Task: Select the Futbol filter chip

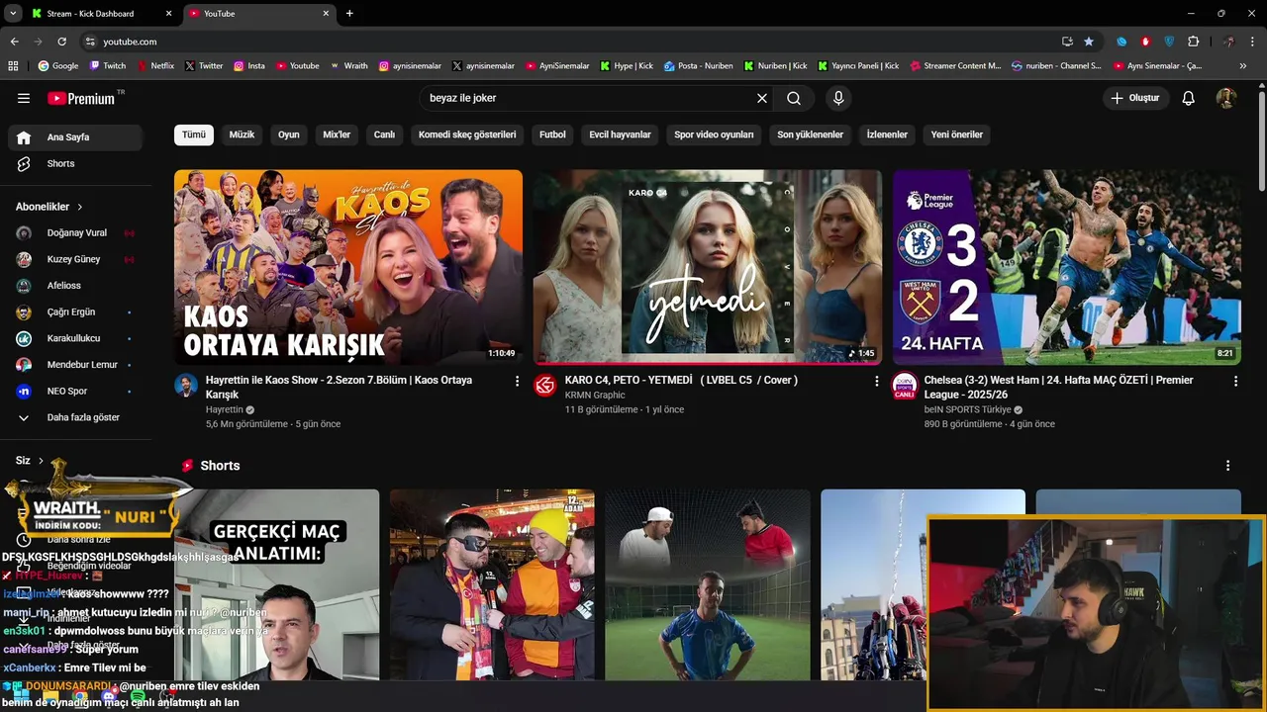Action: coord(552,134)
